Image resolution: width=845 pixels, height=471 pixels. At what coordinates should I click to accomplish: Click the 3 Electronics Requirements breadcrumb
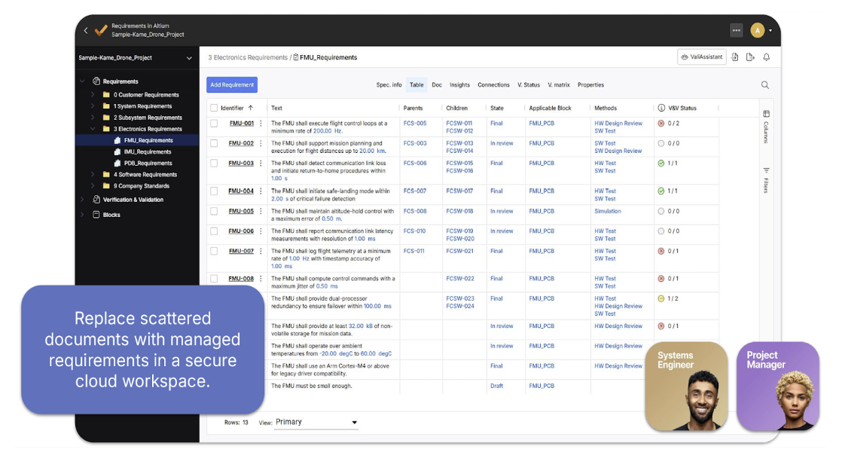coord(248,57)
